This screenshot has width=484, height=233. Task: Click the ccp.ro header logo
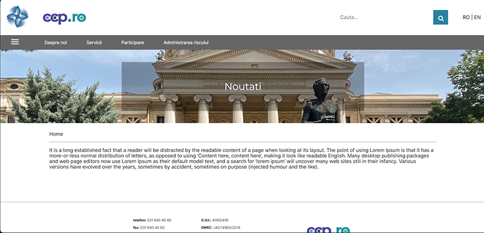tap(64, 18)
